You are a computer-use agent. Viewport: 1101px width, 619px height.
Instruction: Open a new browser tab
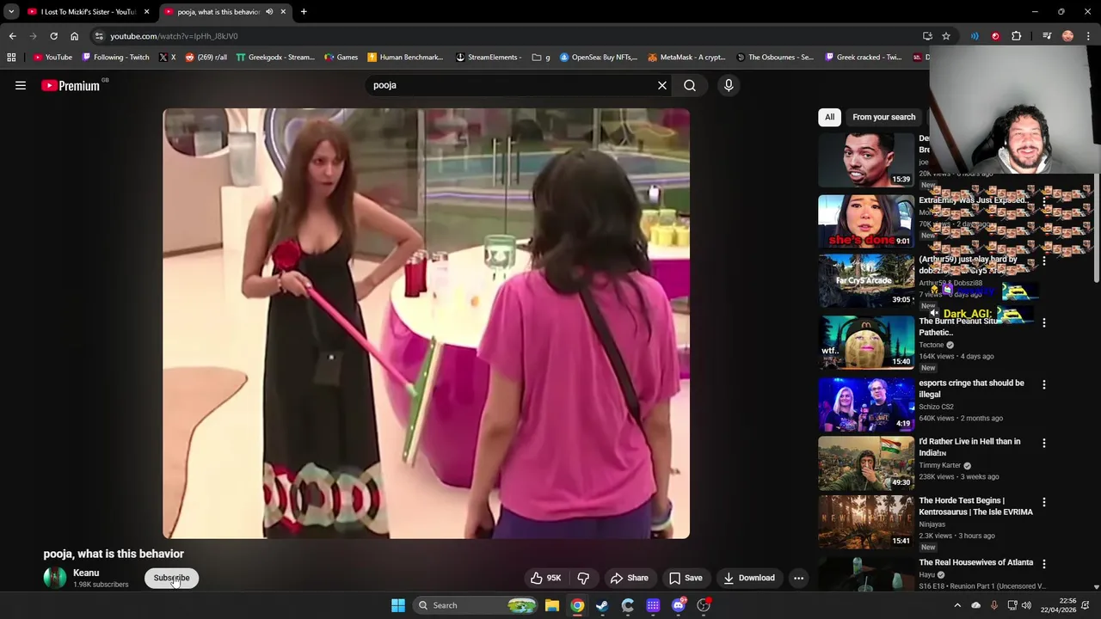click(304, 12)
